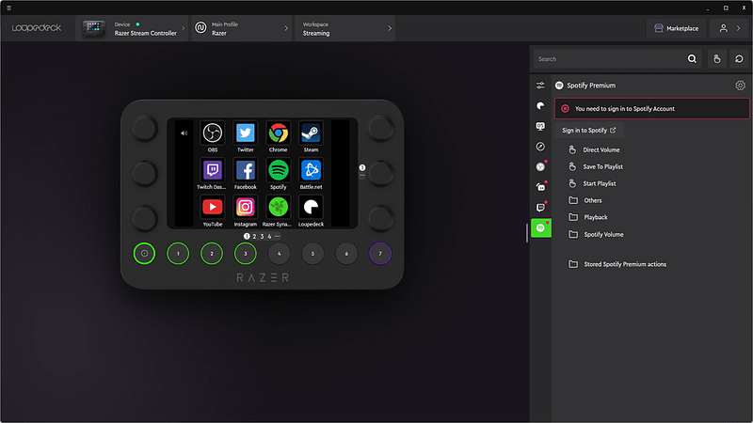Click the search magnifier icon
The height and width of the screenshot is (423, 753).
pos(692,59)
